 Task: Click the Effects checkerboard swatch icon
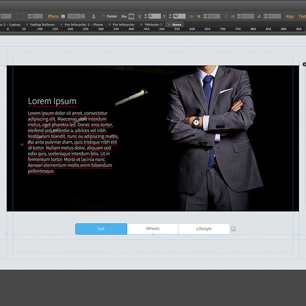[x=63, y=16]
